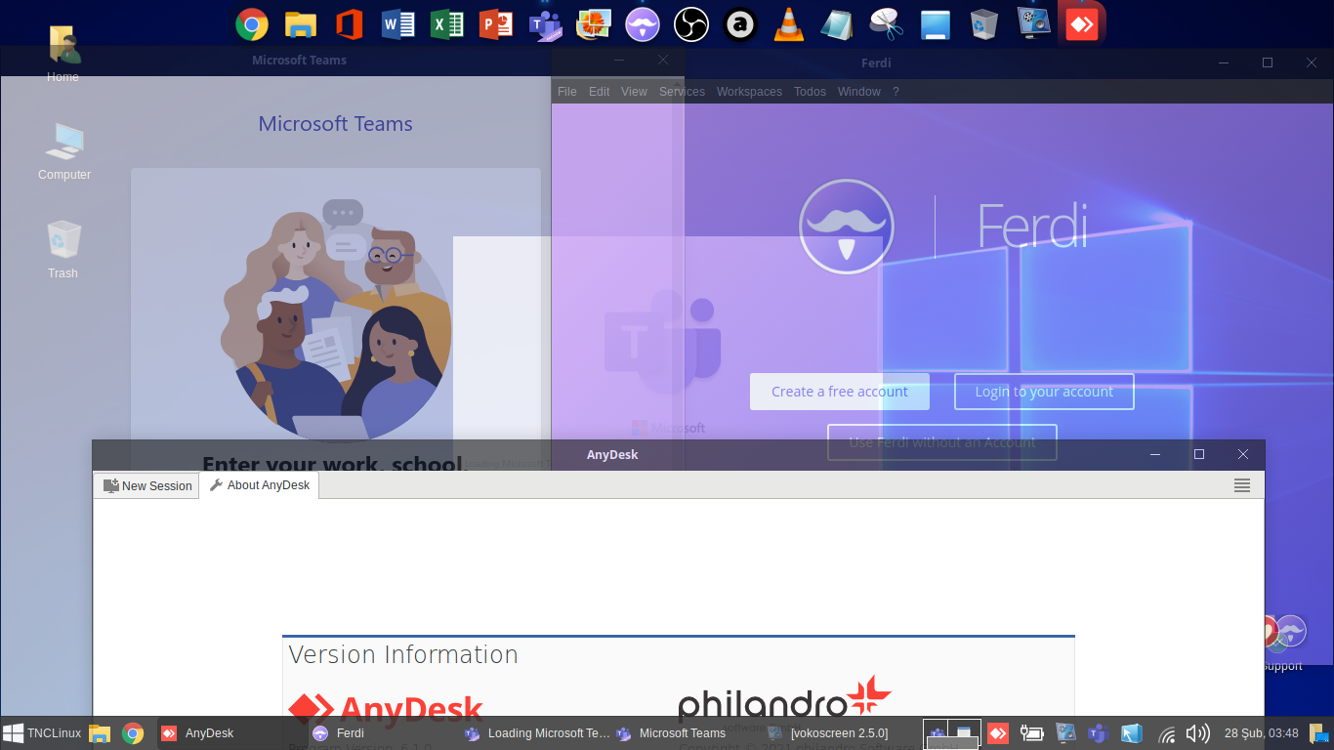Screen dimensions: 1334x750
Task: Switch to Ferdi window via taskbar
Action: point(383,733)
